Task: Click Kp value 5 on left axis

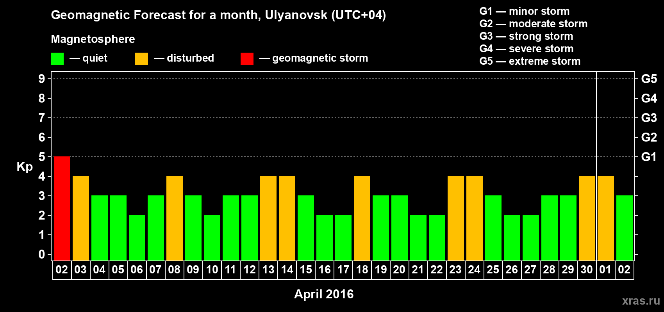Action: (x=42, y=157)
